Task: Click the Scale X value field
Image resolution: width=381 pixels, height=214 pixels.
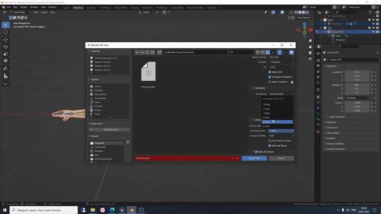Action: click(357, 103)
